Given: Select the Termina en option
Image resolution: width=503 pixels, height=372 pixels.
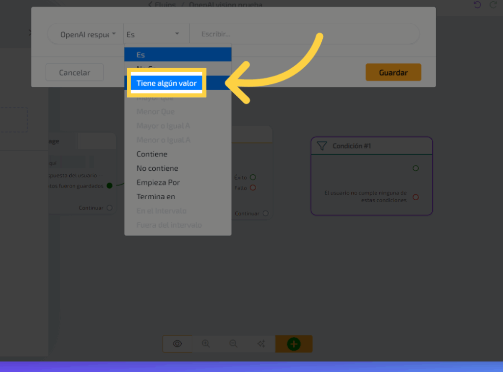Looking at the screenshot, I should [156, 197].
